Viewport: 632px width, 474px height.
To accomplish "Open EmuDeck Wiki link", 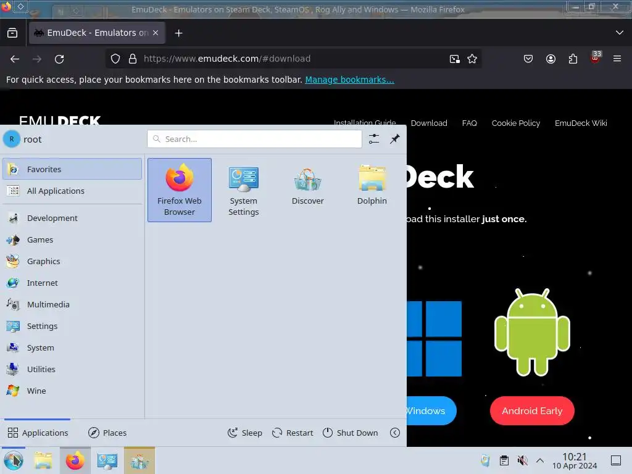I will click(x=581, y=123).
